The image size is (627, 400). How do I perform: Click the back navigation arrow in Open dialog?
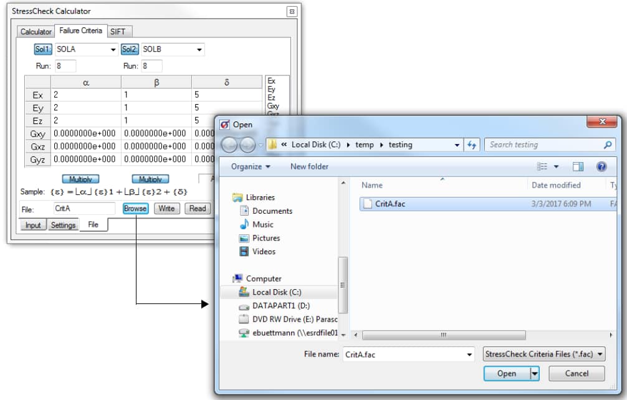pyautogui.click(x=230, y=145)
